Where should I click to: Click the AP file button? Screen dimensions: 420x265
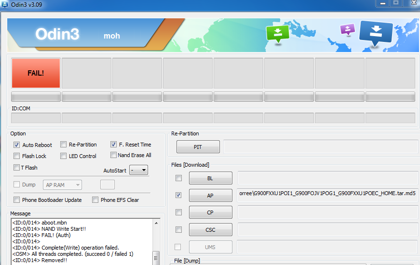click(211, 195)
